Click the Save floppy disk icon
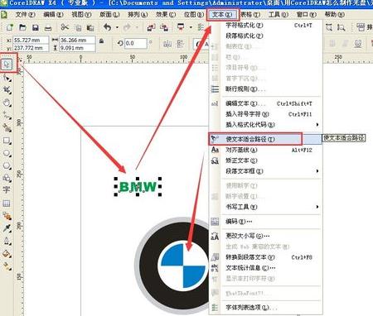This screenshot has height=316, width=373. pyautogui.click(x=36, y=27)
